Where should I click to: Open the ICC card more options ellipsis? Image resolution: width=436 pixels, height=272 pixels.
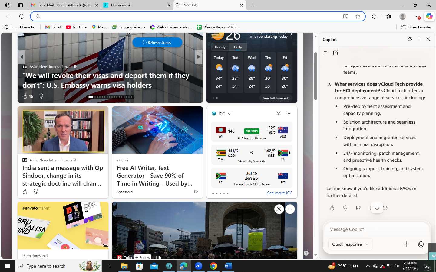click(288, 114)
